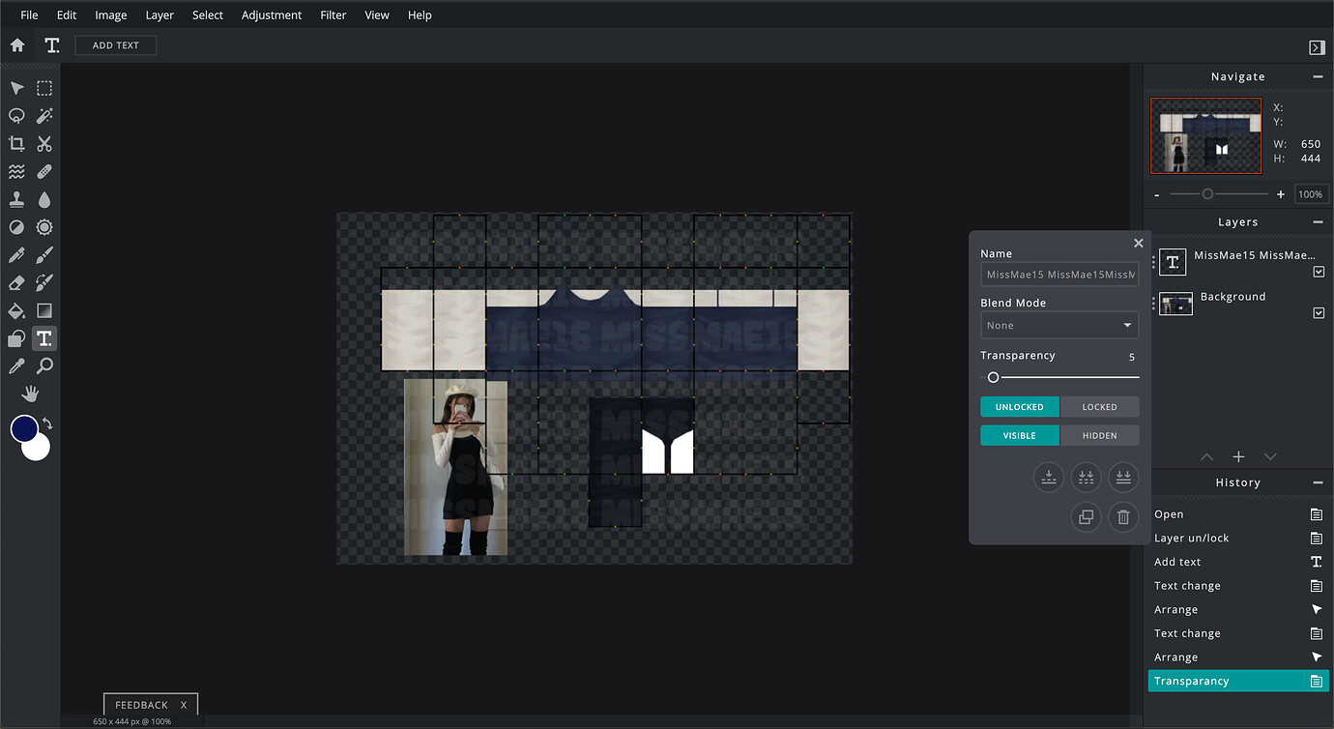Grab the Hand tool for panning
This screenshot has height=729, width=1334.
pyautogui.click(x=30, y=393)
